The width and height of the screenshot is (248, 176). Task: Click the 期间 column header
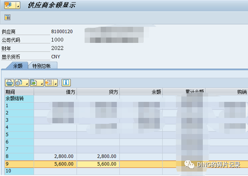pyautogui.click(x=19, y=92)
